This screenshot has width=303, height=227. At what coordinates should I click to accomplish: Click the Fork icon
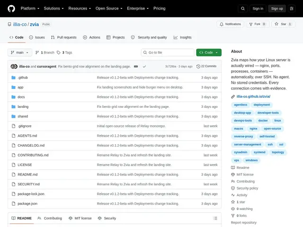click(x=251, y=24)
